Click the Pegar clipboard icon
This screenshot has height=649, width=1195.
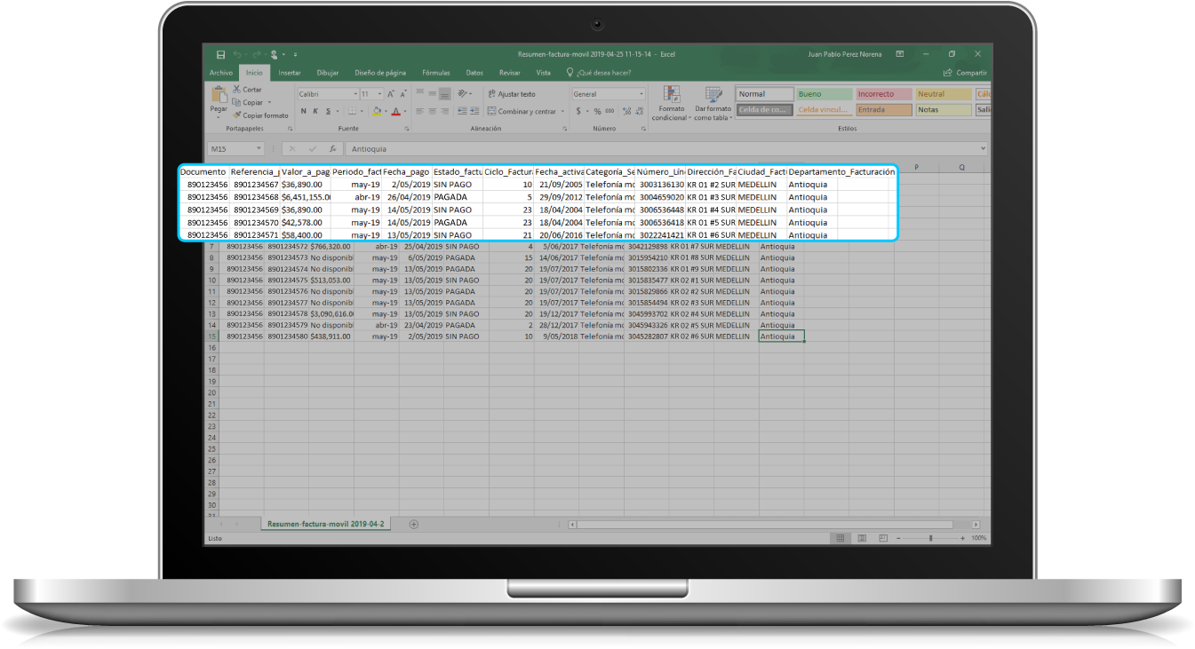tap(219, 96)
